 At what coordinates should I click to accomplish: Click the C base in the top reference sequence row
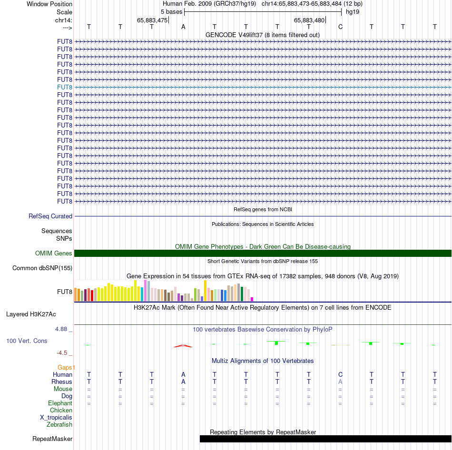pos(340,27)
